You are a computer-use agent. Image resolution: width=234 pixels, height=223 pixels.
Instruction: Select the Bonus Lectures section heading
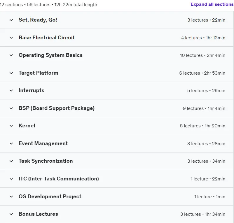click(x=38, y=214)
